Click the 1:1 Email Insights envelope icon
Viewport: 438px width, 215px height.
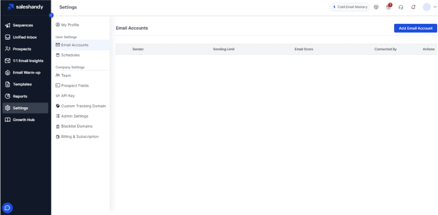click(8, 61)
